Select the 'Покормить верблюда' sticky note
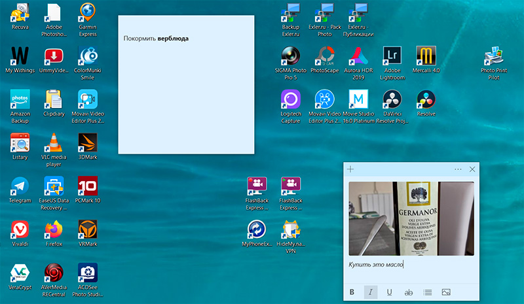The height and width of the screenshot is (304, 524). [x=185, y=85]
